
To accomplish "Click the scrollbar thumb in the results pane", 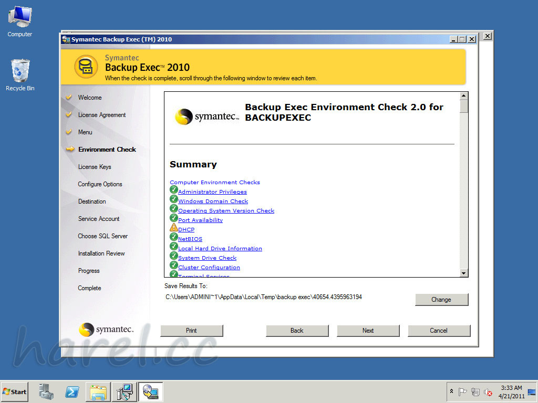I will [x=464, y=106].
